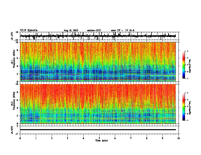Click the "2" kHz tick on ch.1 frequency axis
This screenshot has height=155, width=201.
point(18,74)
